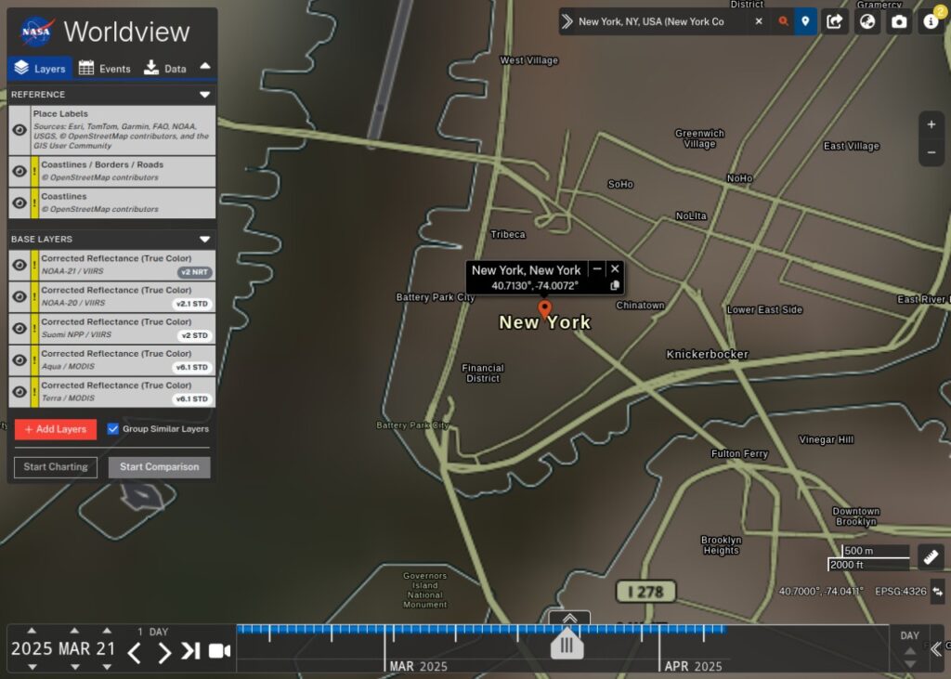
Task: Click the Add Layers button
Action: pos(55,429)
